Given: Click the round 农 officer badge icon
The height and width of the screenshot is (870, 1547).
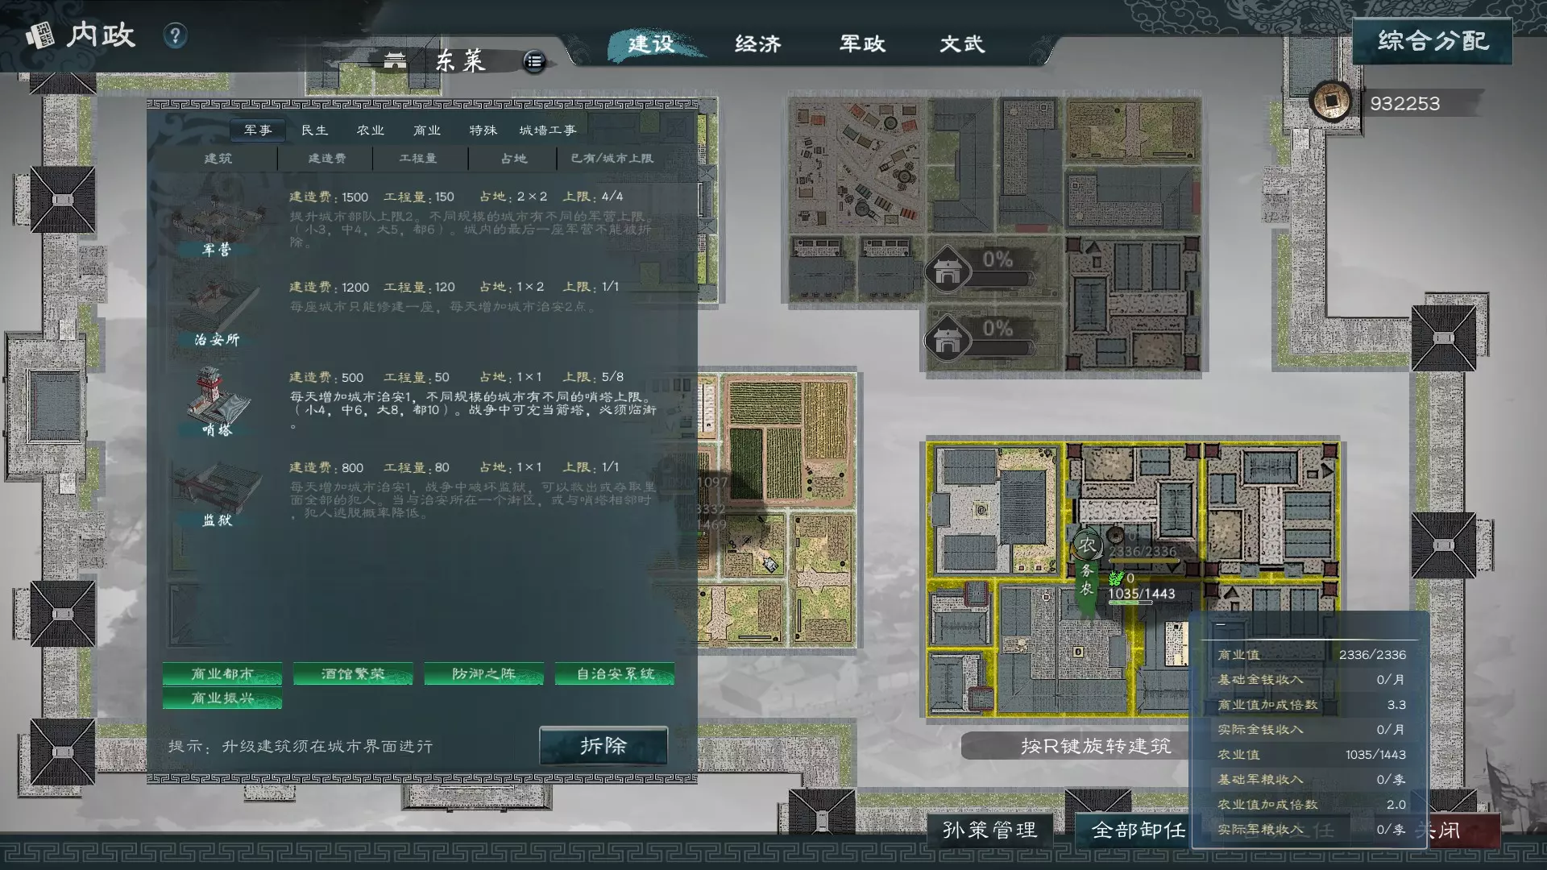Looking at the screenshot, I should pyautogui.click(x=1087, y=545).
